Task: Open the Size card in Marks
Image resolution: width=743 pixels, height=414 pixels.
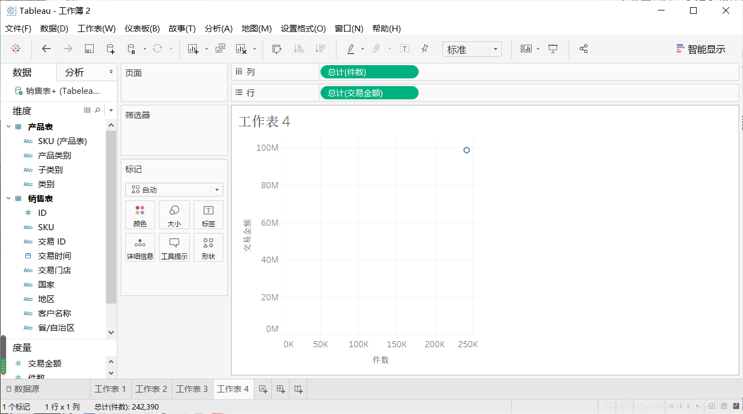Action: [174, 215]
